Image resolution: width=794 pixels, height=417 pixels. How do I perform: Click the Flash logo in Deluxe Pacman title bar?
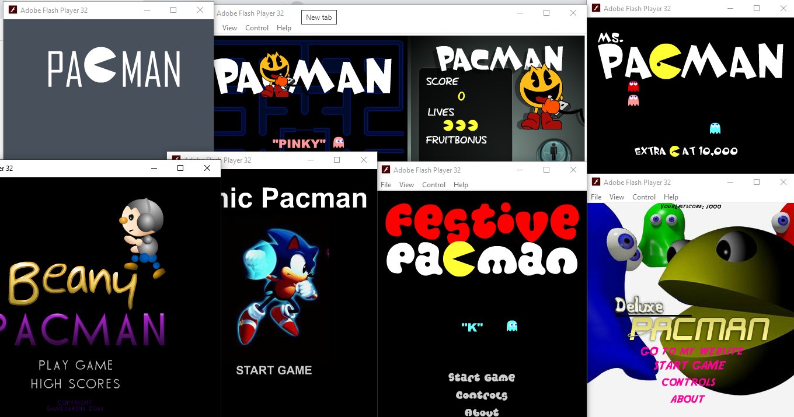[595, 182]
